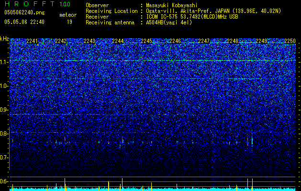Image resolution: width=301 pixels, height=191 pixels.
Task: Click the 0.7 kHz axis label
Action: pos(4,158)
